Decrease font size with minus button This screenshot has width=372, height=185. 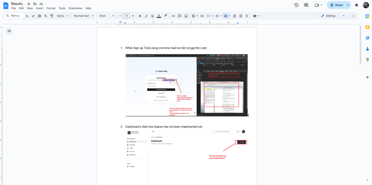(x=120, y=16)
